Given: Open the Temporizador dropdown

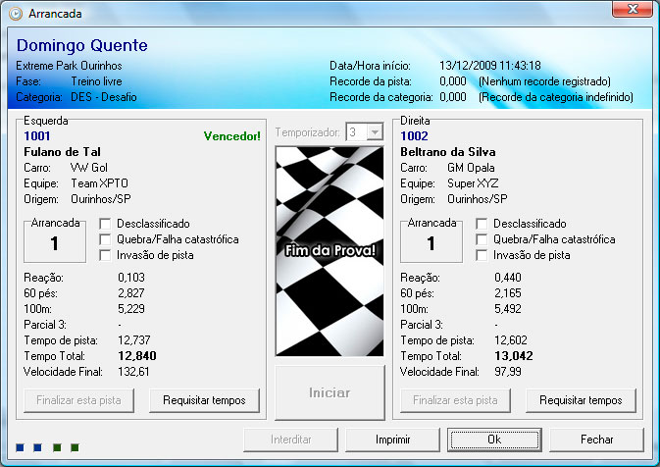Looking at the screenshot, I should pos(374,131).
